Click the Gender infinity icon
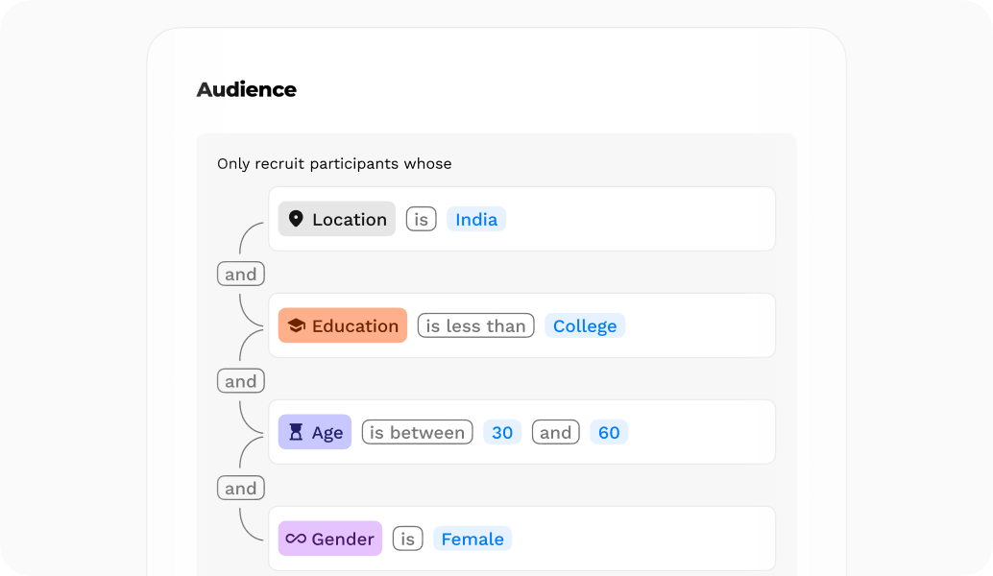Viewport: 993px width, 576px height. point(296,539)
